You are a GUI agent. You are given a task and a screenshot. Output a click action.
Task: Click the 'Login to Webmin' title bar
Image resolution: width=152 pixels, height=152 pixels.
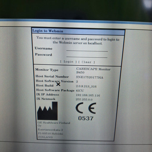[x=78, y=31]
